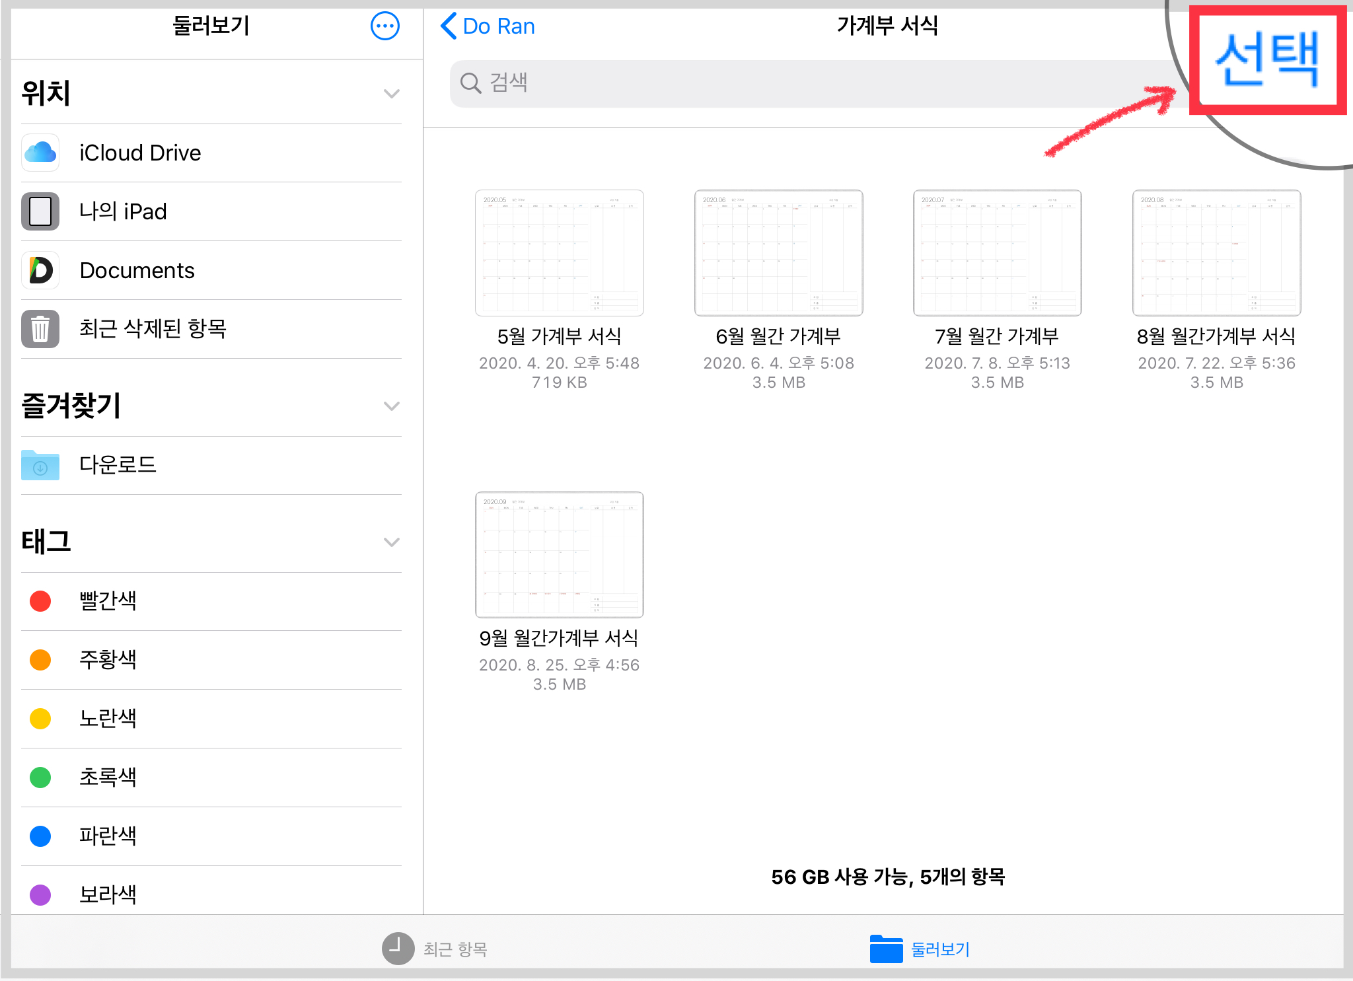Collapse the 태그 section
The height and width of the screenshot is (981, 1353).
point(391,542)
